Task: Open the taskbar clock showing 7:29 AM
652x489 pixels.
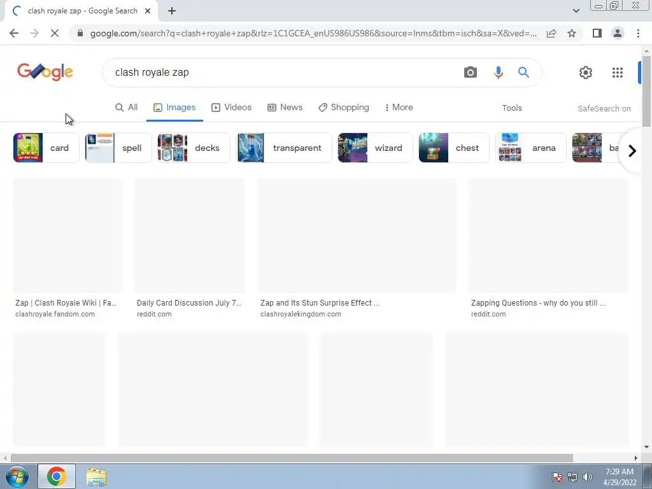Action: 619,476
